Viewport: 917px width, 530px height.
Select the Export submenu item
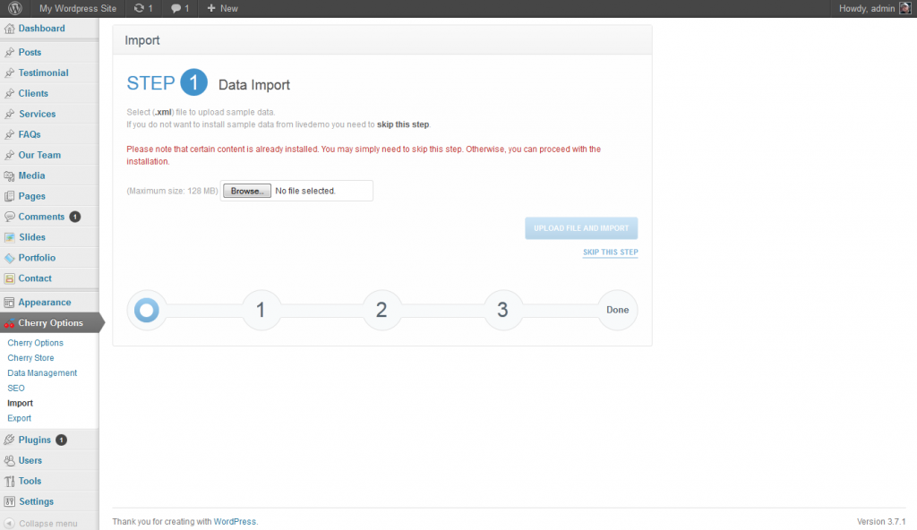point(20,418)
